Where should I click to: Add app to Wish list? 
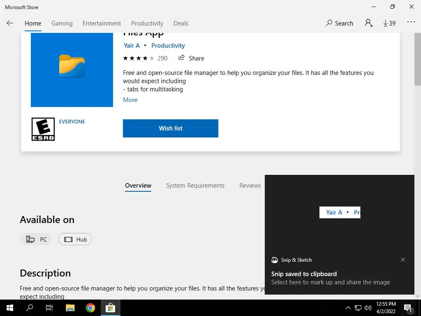(x=171, y=128)
